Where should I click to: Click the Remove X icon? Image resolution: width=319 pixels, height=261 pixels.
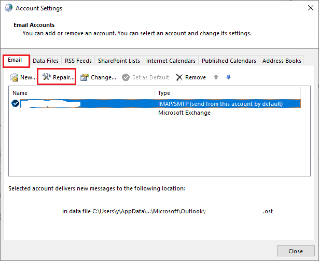coord(179,77)
